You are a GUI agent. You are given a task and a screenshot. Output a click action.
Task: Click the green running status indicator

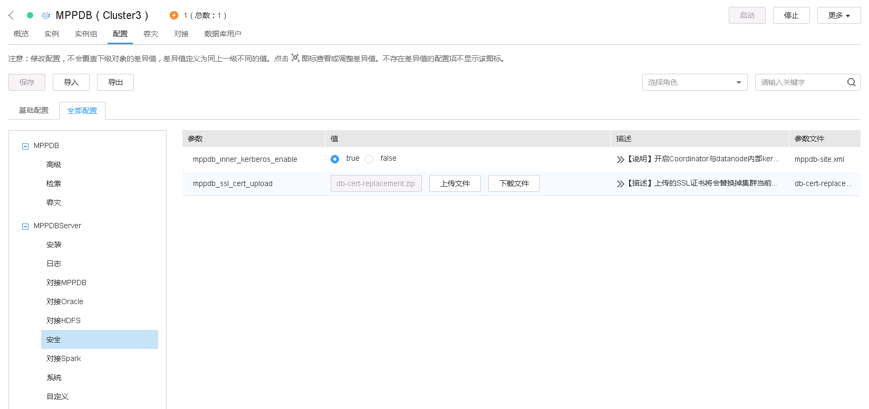point(30,15)
